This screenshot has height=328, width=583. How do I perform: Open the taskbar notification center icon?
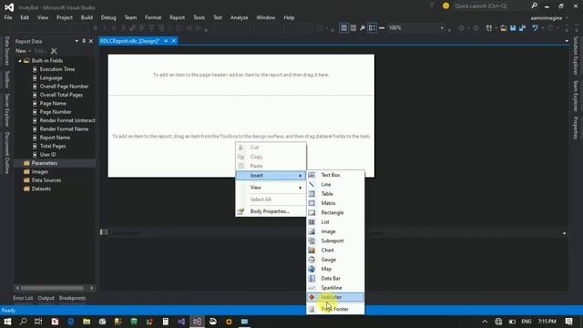pos(568,322)
